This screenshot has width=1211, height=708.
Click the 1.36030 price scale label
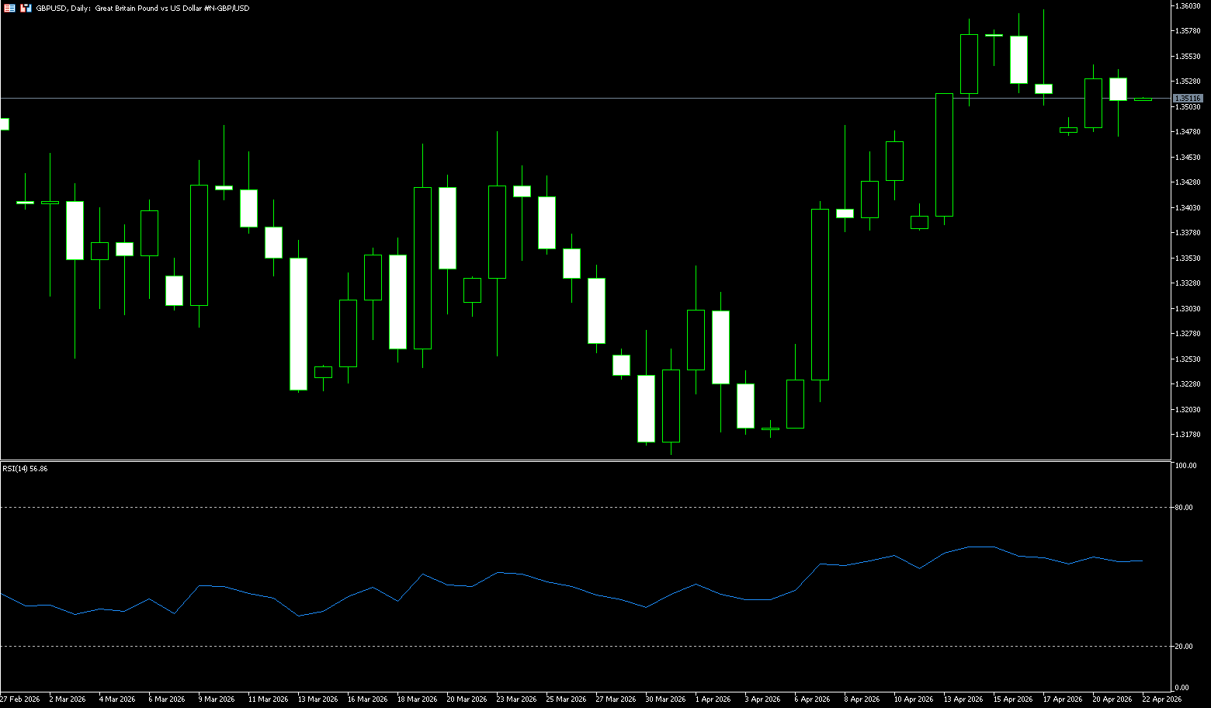[1188, 6]
